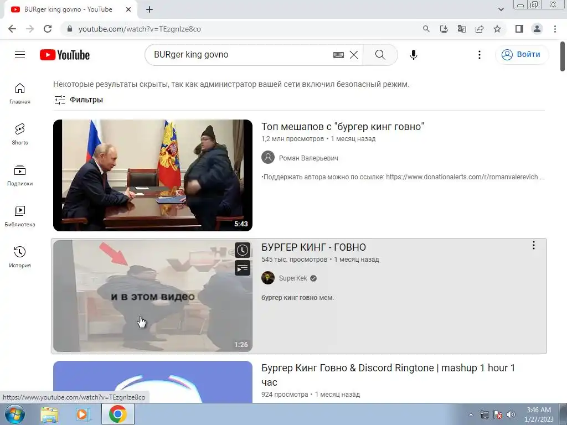Start voice search with the microphone
This screenshot has height=425, width=567.
pyautogui.click(x=413, y=55)
